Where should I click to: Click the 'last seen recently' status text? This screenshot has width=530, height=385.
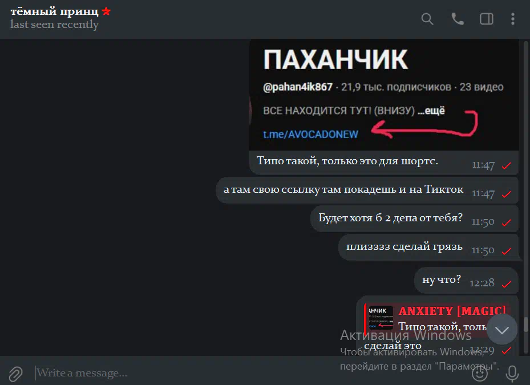coord(54,25)
